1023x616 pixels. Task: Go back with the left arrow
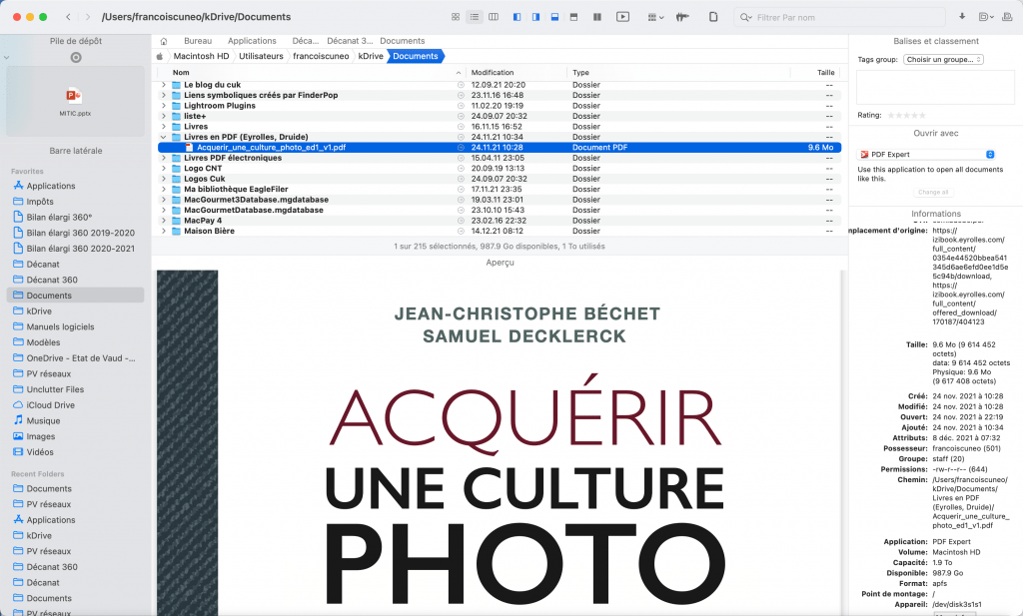pos(69,17)
